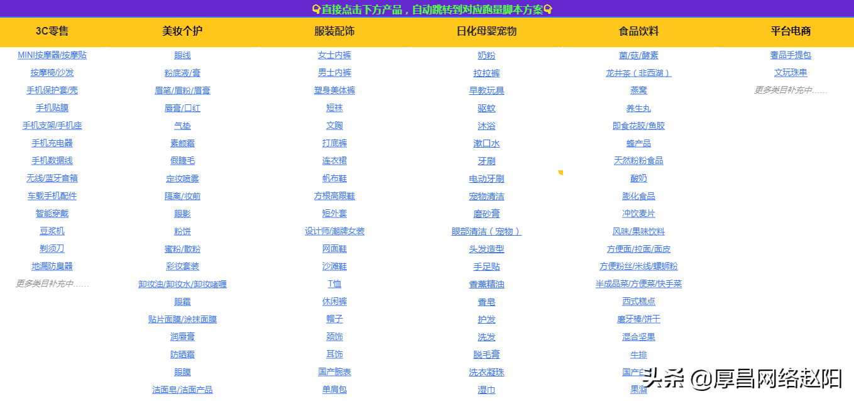Open the 奶粉 link
This screenshot has height=401, width=854.
[x=486, y=55]
